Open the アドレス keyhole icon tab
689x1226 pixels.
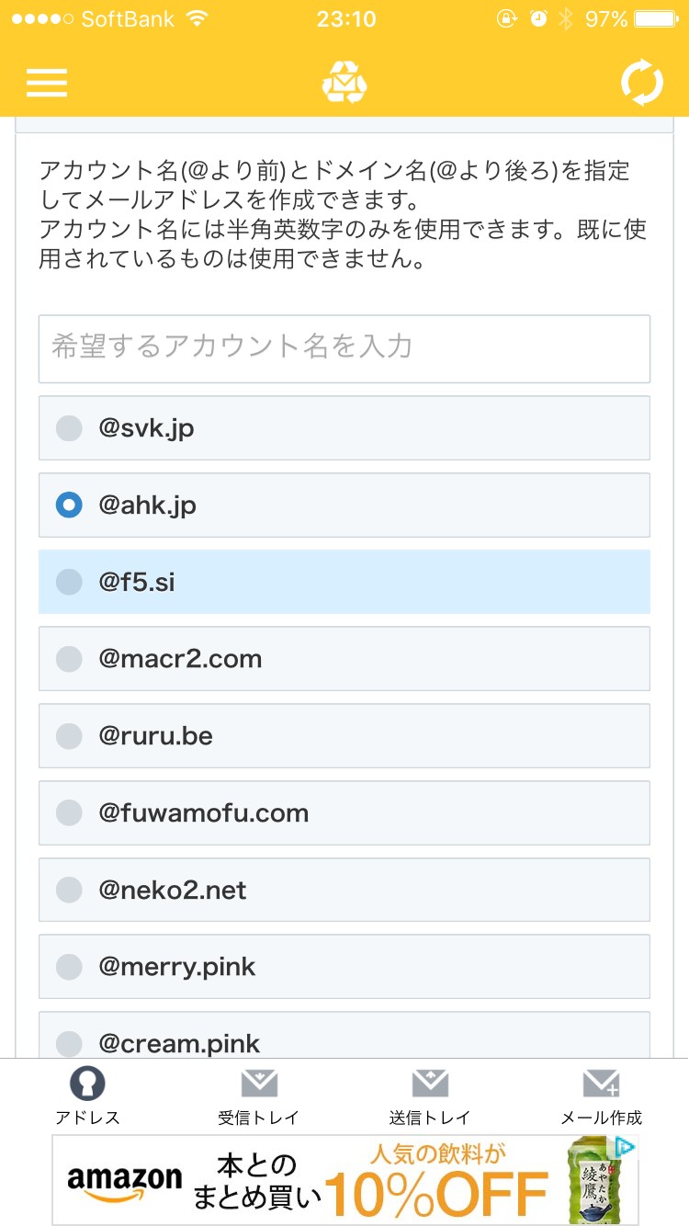point(87,1084)
